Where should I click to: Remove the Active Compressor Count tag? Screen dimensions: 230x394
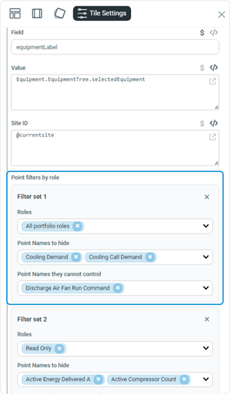click(184, 379)
